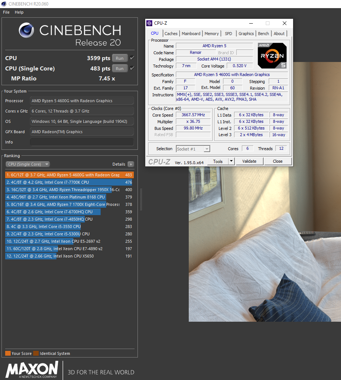Image resolution: width=341 pixels, height=380 pixels.
Task: Click the panel splitter handle beside ranking
Action: [x=141, y=199]
